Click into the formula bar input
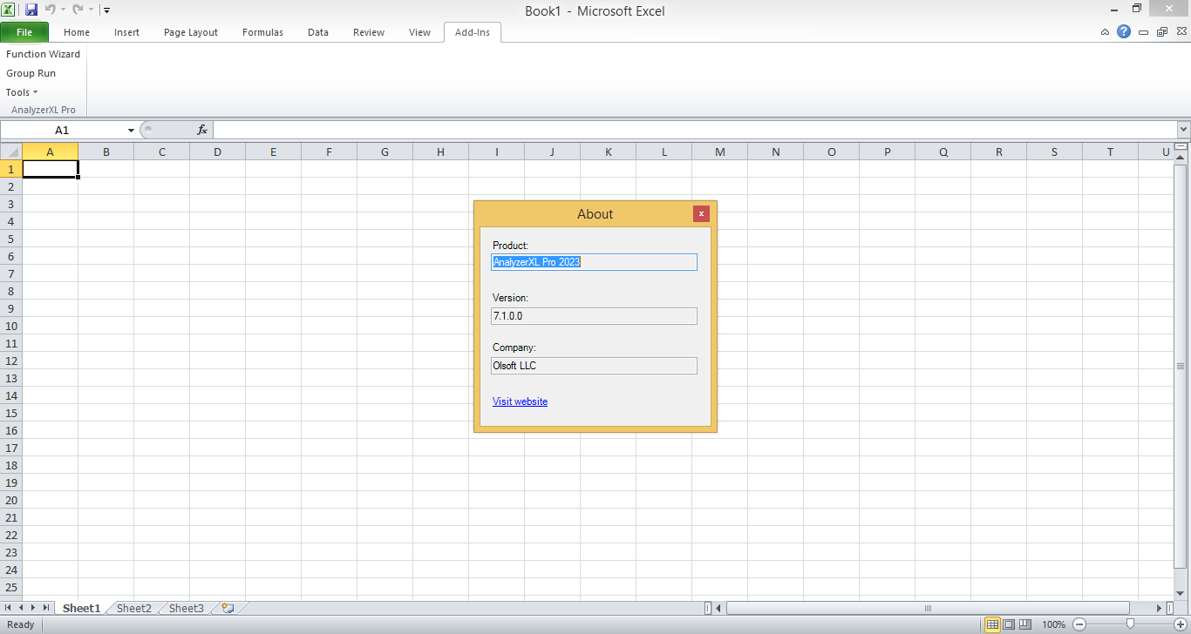Viewport: 1191px width, 634px height. pyautogui.click(x=694, y=130)
